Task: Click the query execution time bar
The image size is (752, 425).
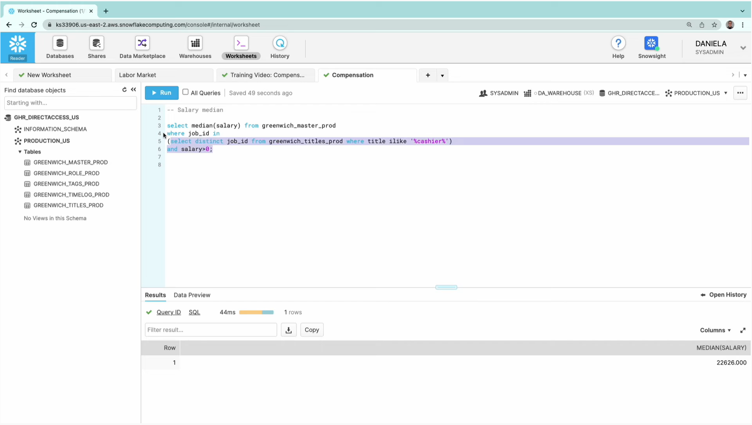Action: pos(256,312)
